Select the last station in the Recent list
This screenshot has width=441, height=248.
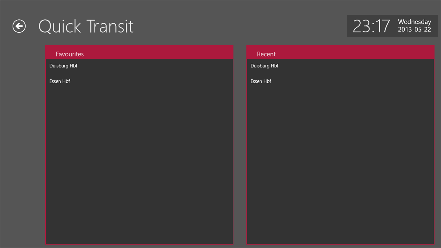[261, 81]
